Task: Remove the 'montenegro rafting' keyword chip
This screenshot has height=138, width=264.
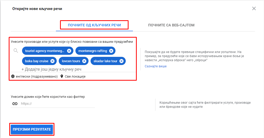Action: click(111, 51)
